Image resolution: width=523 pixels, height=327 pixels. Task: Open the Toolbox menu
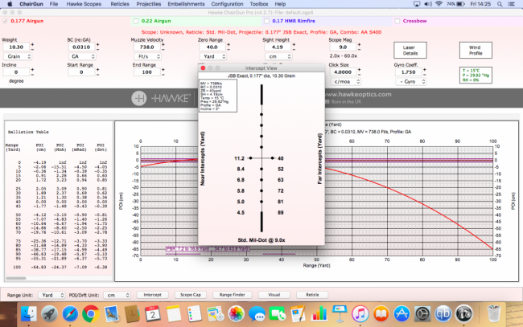[259, 4]
